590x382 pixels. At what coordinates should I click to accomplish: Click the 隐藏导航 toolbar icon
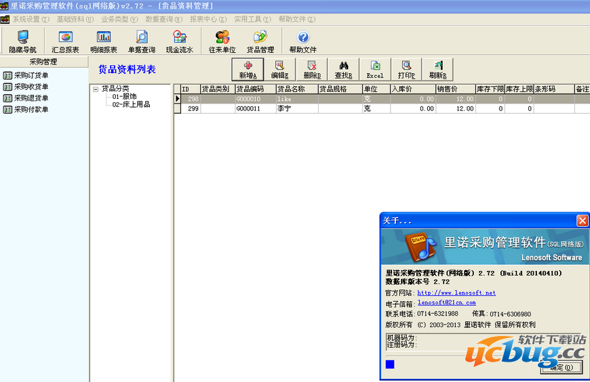(x=22, y=41)
